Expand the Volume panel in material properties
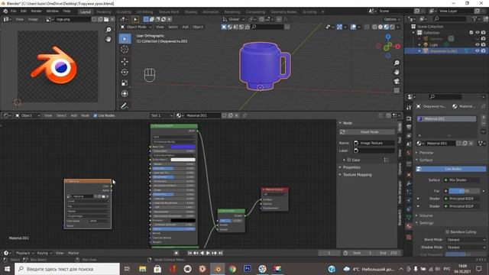This screenshot has height=275, width=489. pyautogui.click(x=426, y=215)
